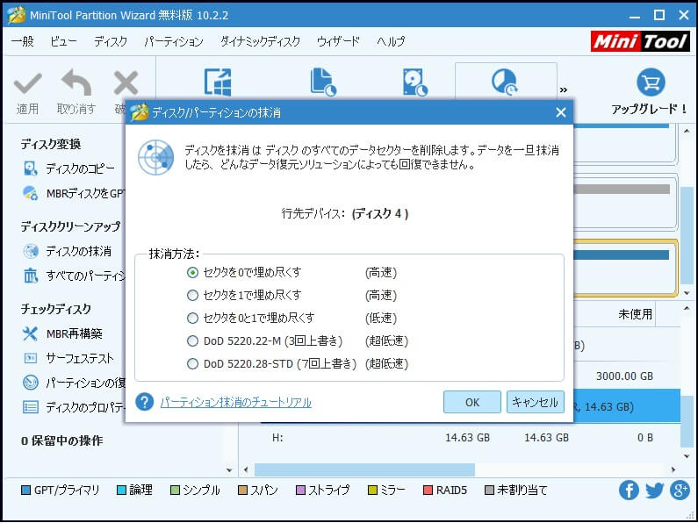Click the 3000.00 GB value cell
698x523 pixels.
(624, 376)
